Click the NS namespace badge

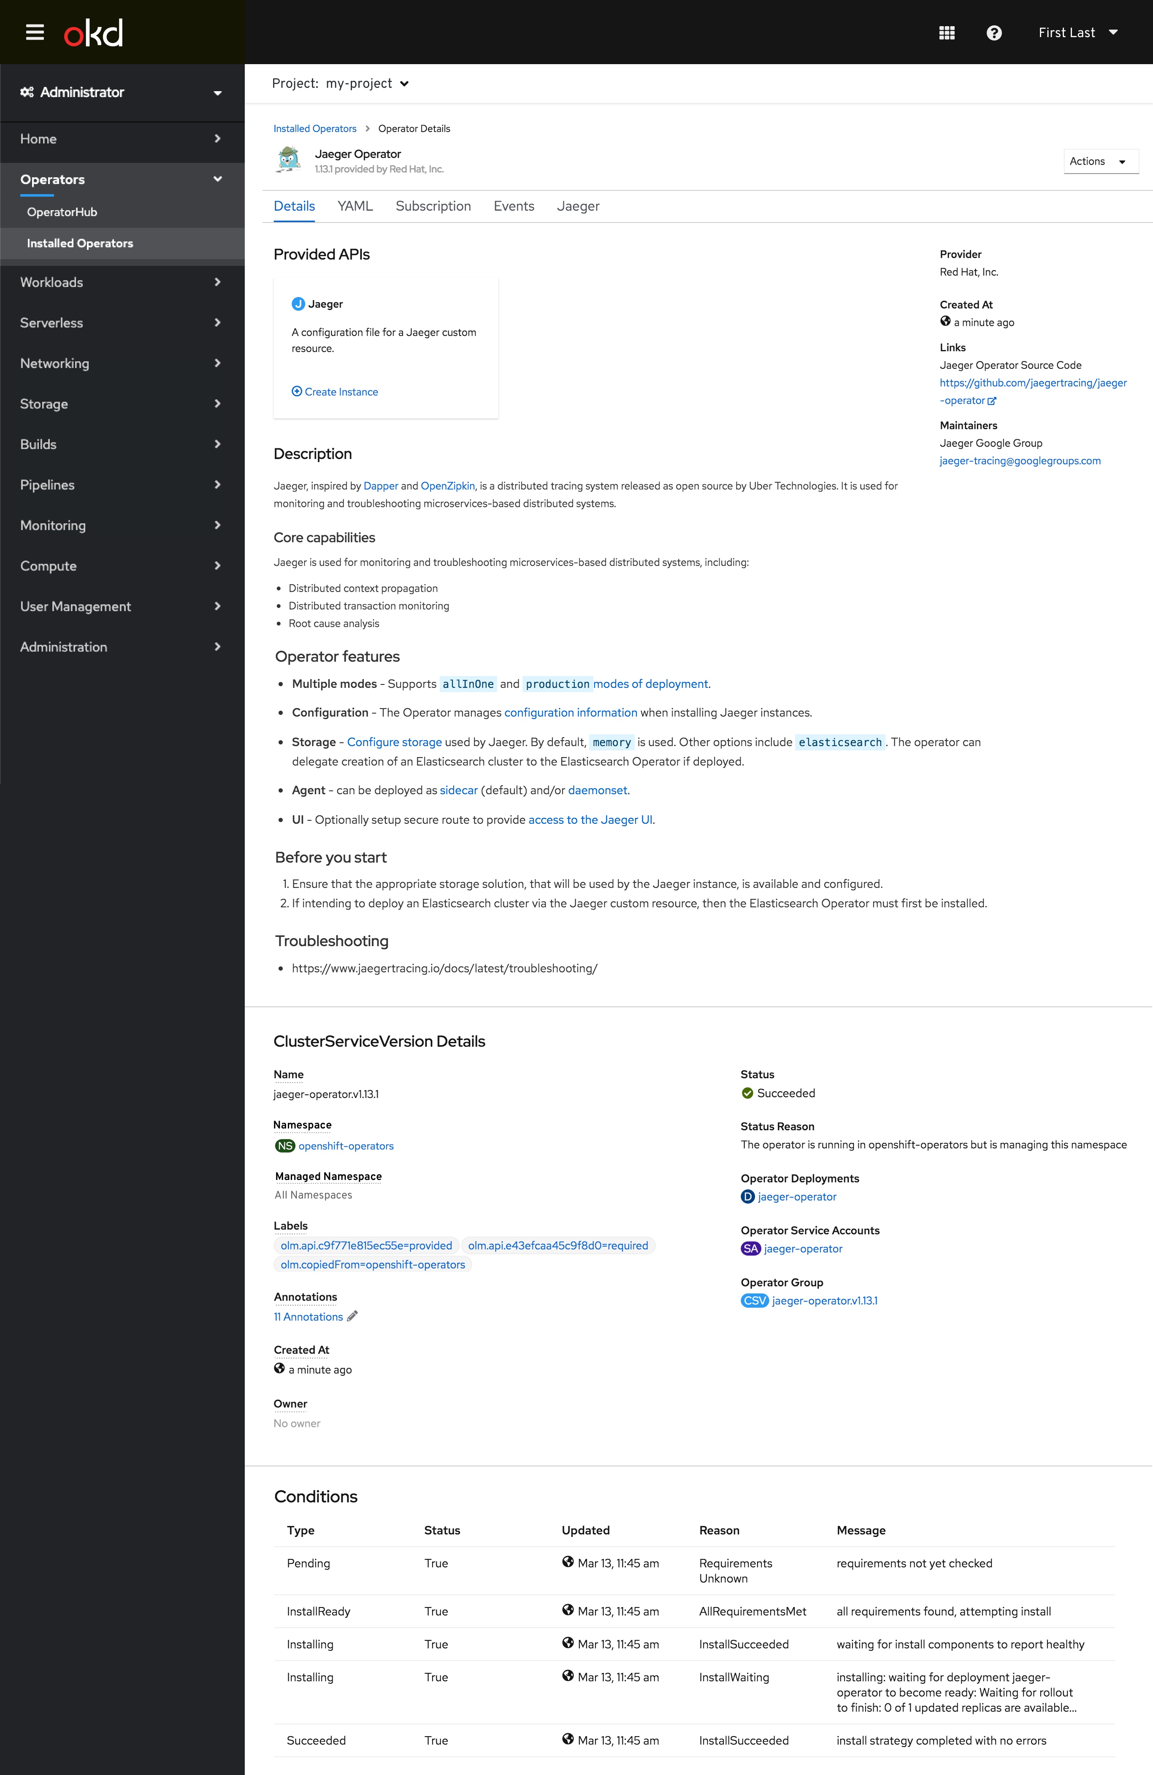285,1145
